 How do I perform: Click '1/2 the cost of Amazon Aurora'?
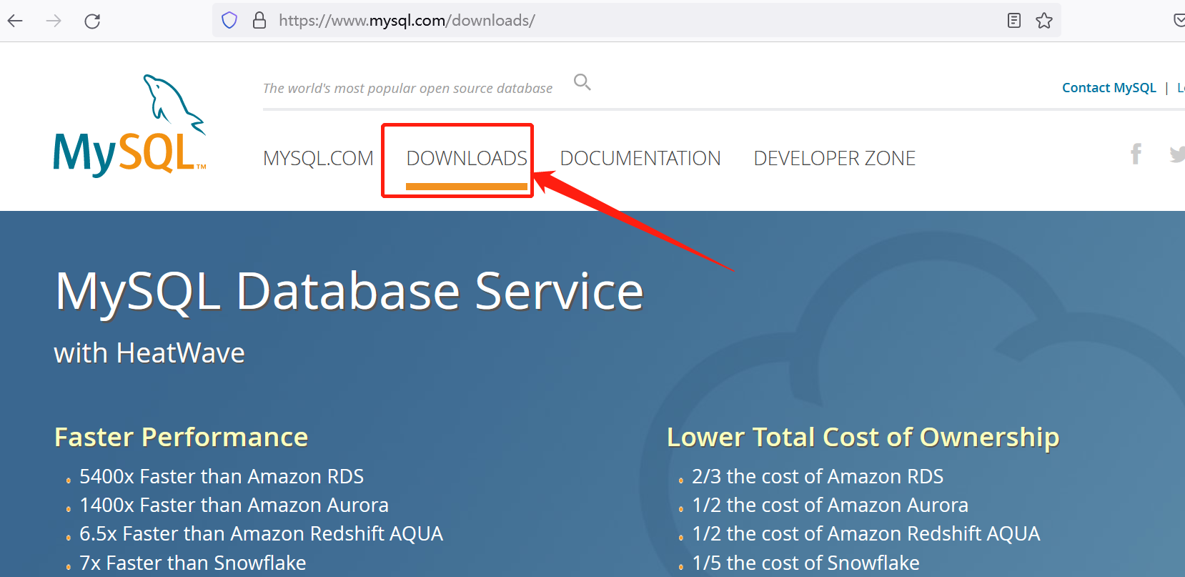tap(830, 505)
